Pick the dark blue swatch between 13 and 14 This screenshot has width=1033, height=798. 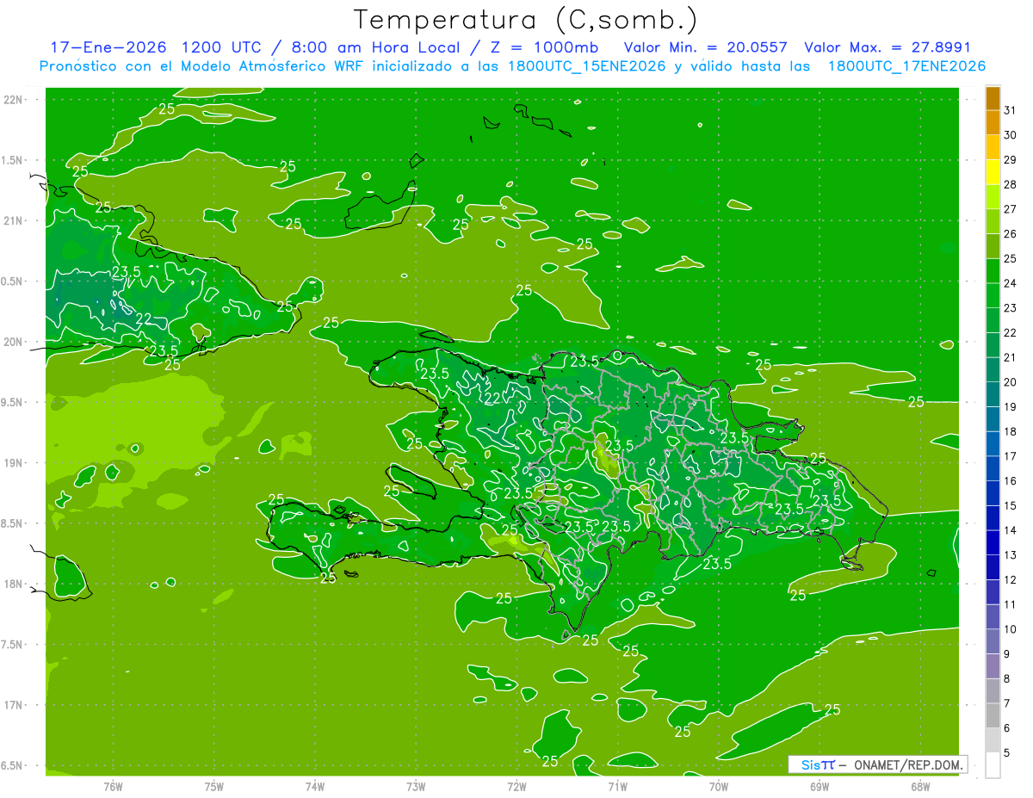click(x=993, y=542)
